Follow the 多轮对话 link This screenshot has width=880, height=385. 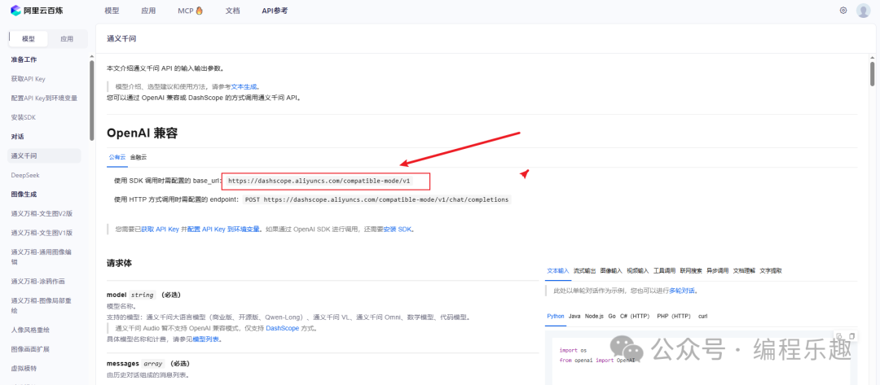(683, 291)
